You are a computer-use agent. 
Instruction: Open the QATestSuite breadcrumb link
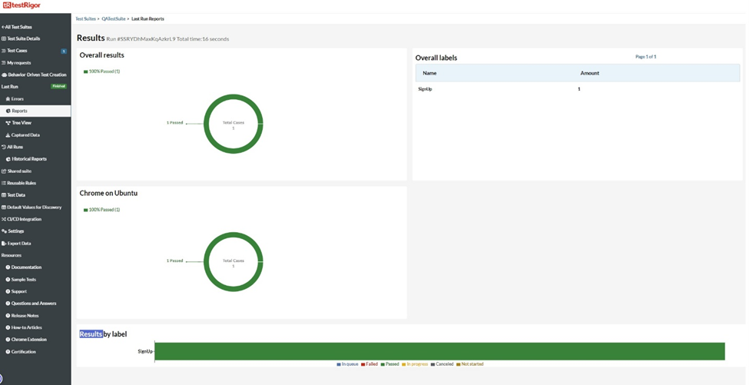(x=114, y=18)
